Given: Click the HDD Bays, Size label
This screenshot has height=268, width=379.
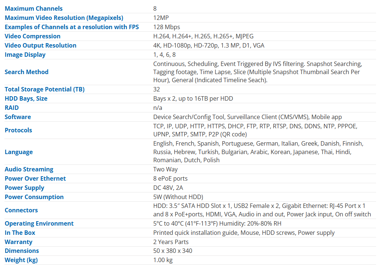Looking at the screenshot, I should pyautogui.click(x=26, y=98).
